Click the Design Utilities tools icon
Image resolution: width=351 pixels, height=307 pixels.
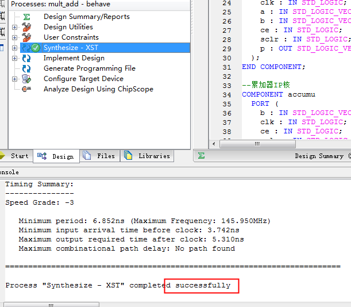pyautogui.click(x=26, y=27)
